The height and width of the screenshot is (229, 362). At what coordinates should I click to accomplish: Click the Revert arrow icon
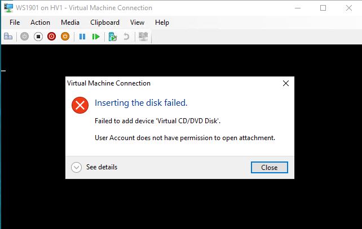tap(126, 37)
